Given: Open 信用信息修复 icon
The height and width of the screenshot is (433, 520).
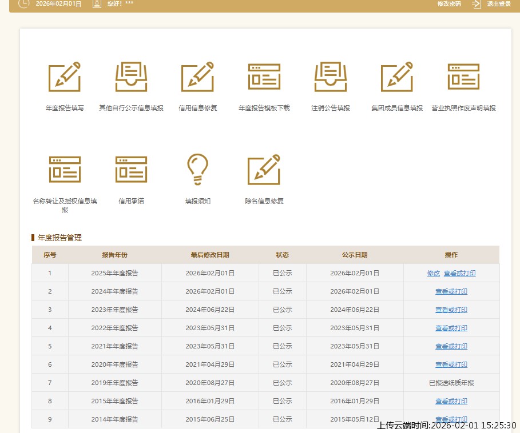Looking at the screenshot, I should 197,77.
